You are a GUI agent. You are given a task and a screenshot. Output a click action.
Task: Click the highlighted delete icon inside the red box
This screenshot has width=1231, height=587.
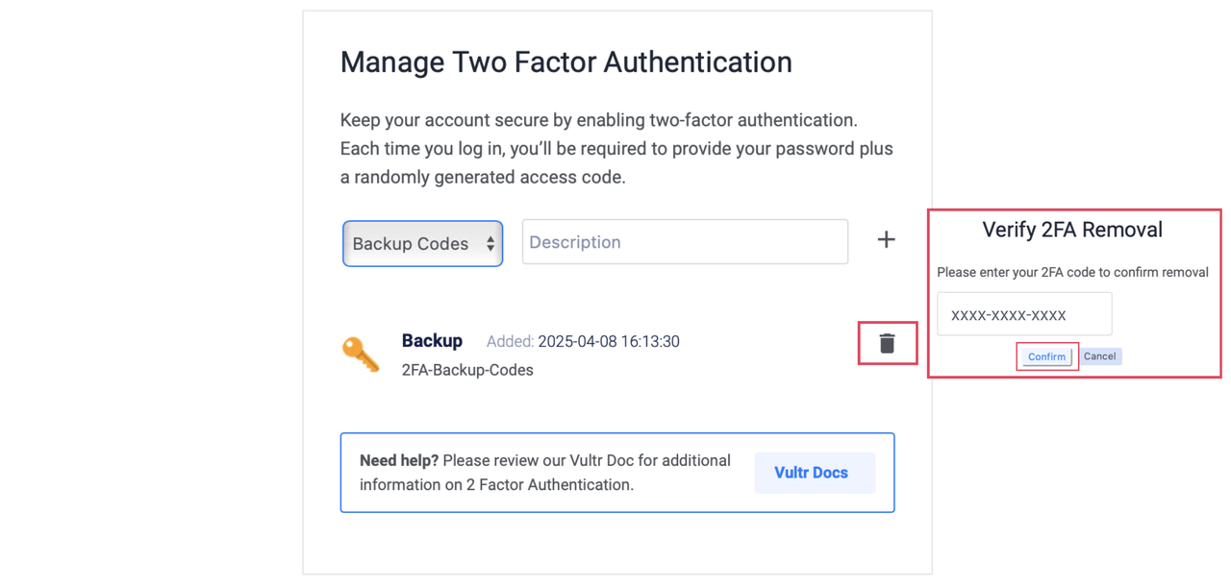(886, 343)
